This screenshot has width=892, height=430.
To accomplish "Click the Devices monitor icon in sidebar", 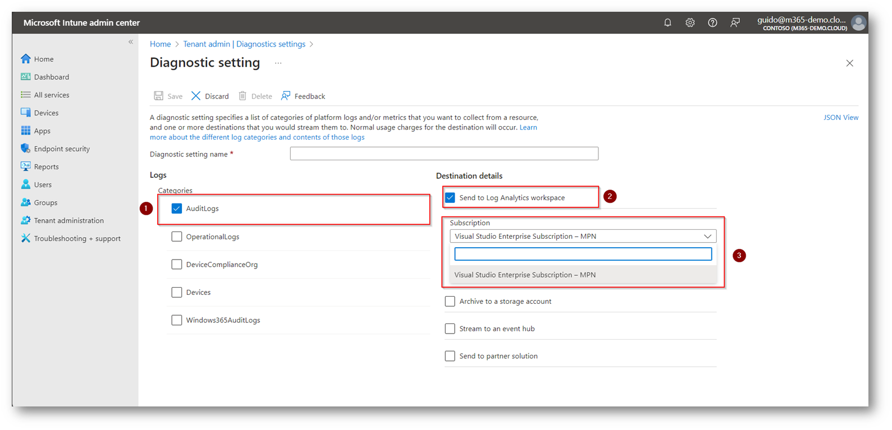I will (26, 113).
